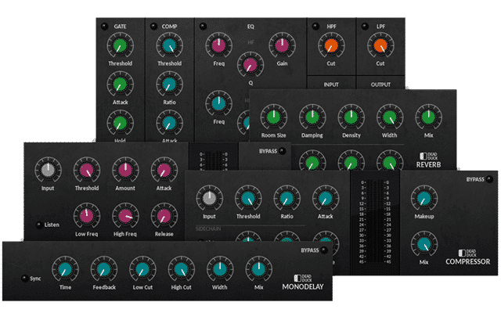Click the Monodelay High Cut knob
501x313 pixels.
tap(181, 269)
